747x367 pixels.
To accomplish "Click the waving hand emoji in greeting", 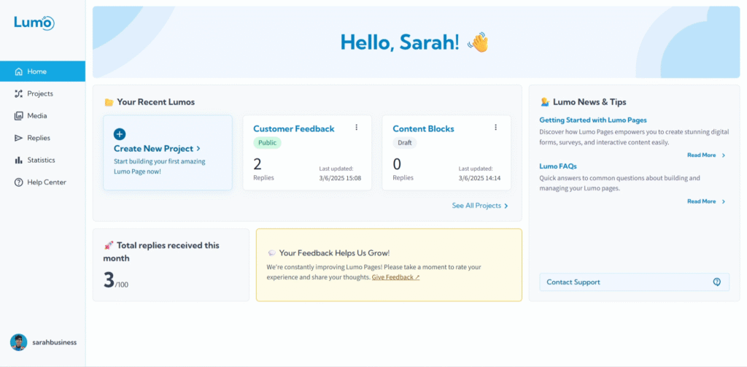I will click(478, 42).
